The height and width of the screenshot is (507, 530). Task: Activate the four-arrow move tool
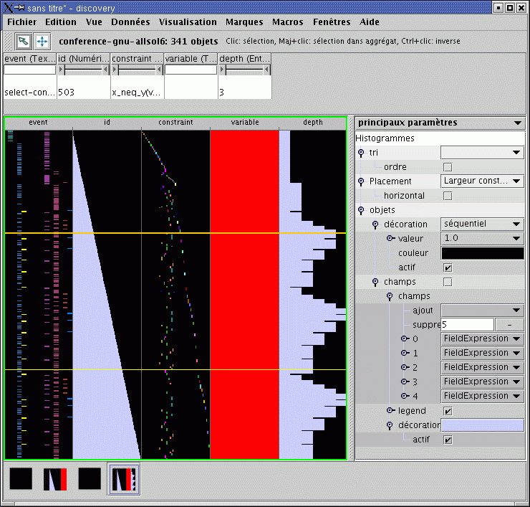click(42, 41)
